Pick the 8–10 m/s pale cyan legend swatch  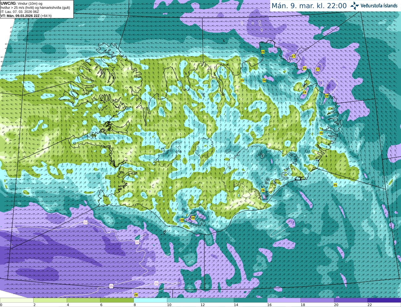(150, 300)
